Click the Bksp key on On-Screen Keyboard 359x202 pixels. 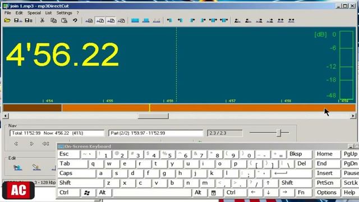pyautogui.click(x=300, y=154)
